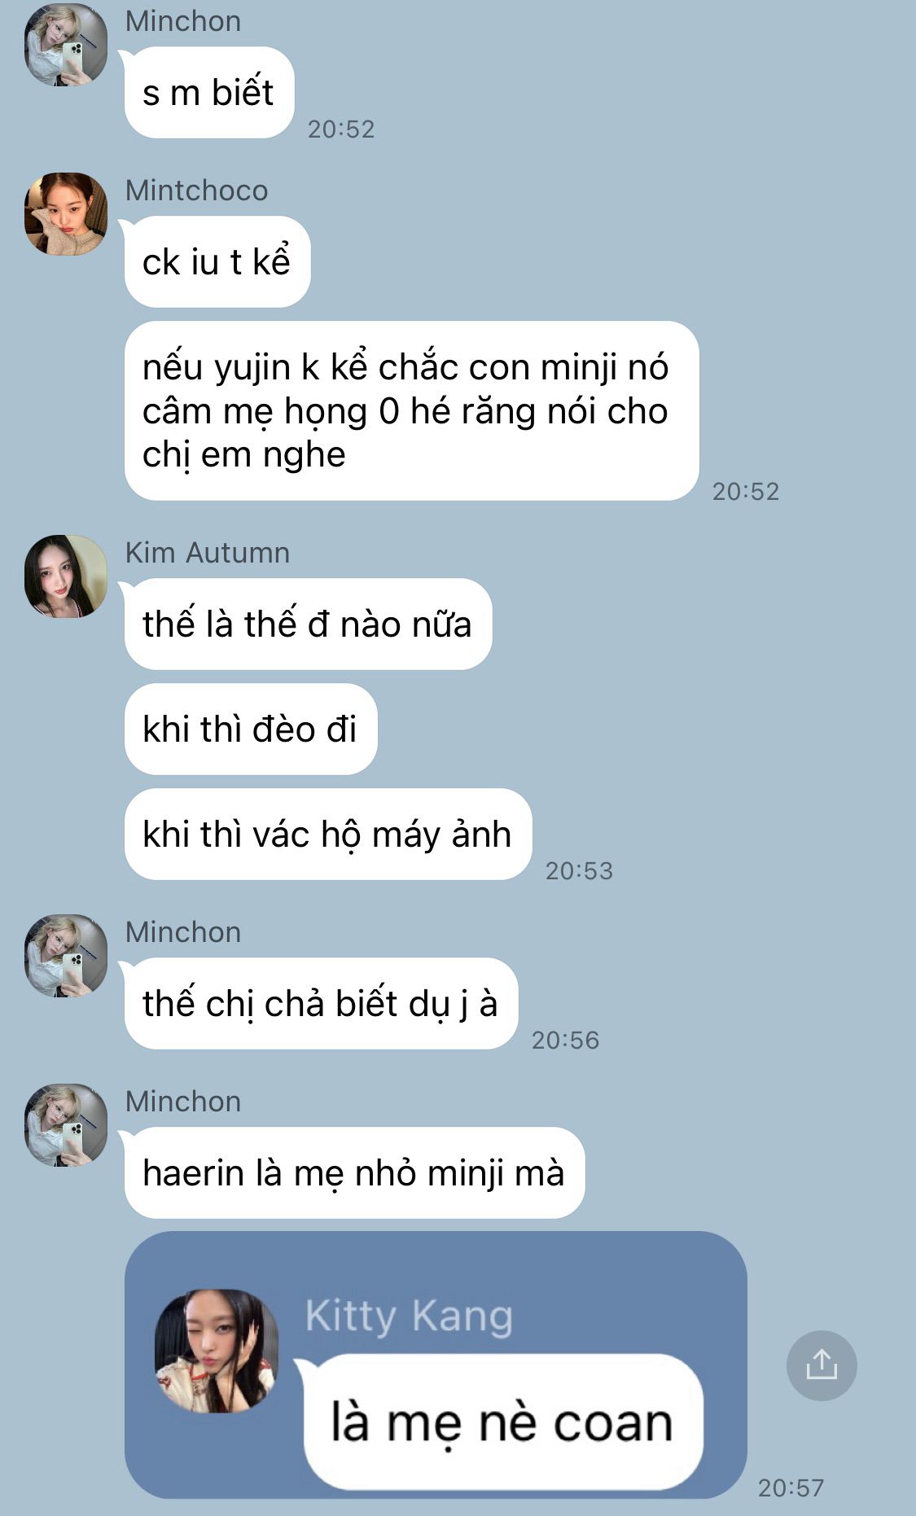Tap Minchon's avatar beside the haerin message
The height and width of the screenshot is (1516, 916).
(66, 1125)
